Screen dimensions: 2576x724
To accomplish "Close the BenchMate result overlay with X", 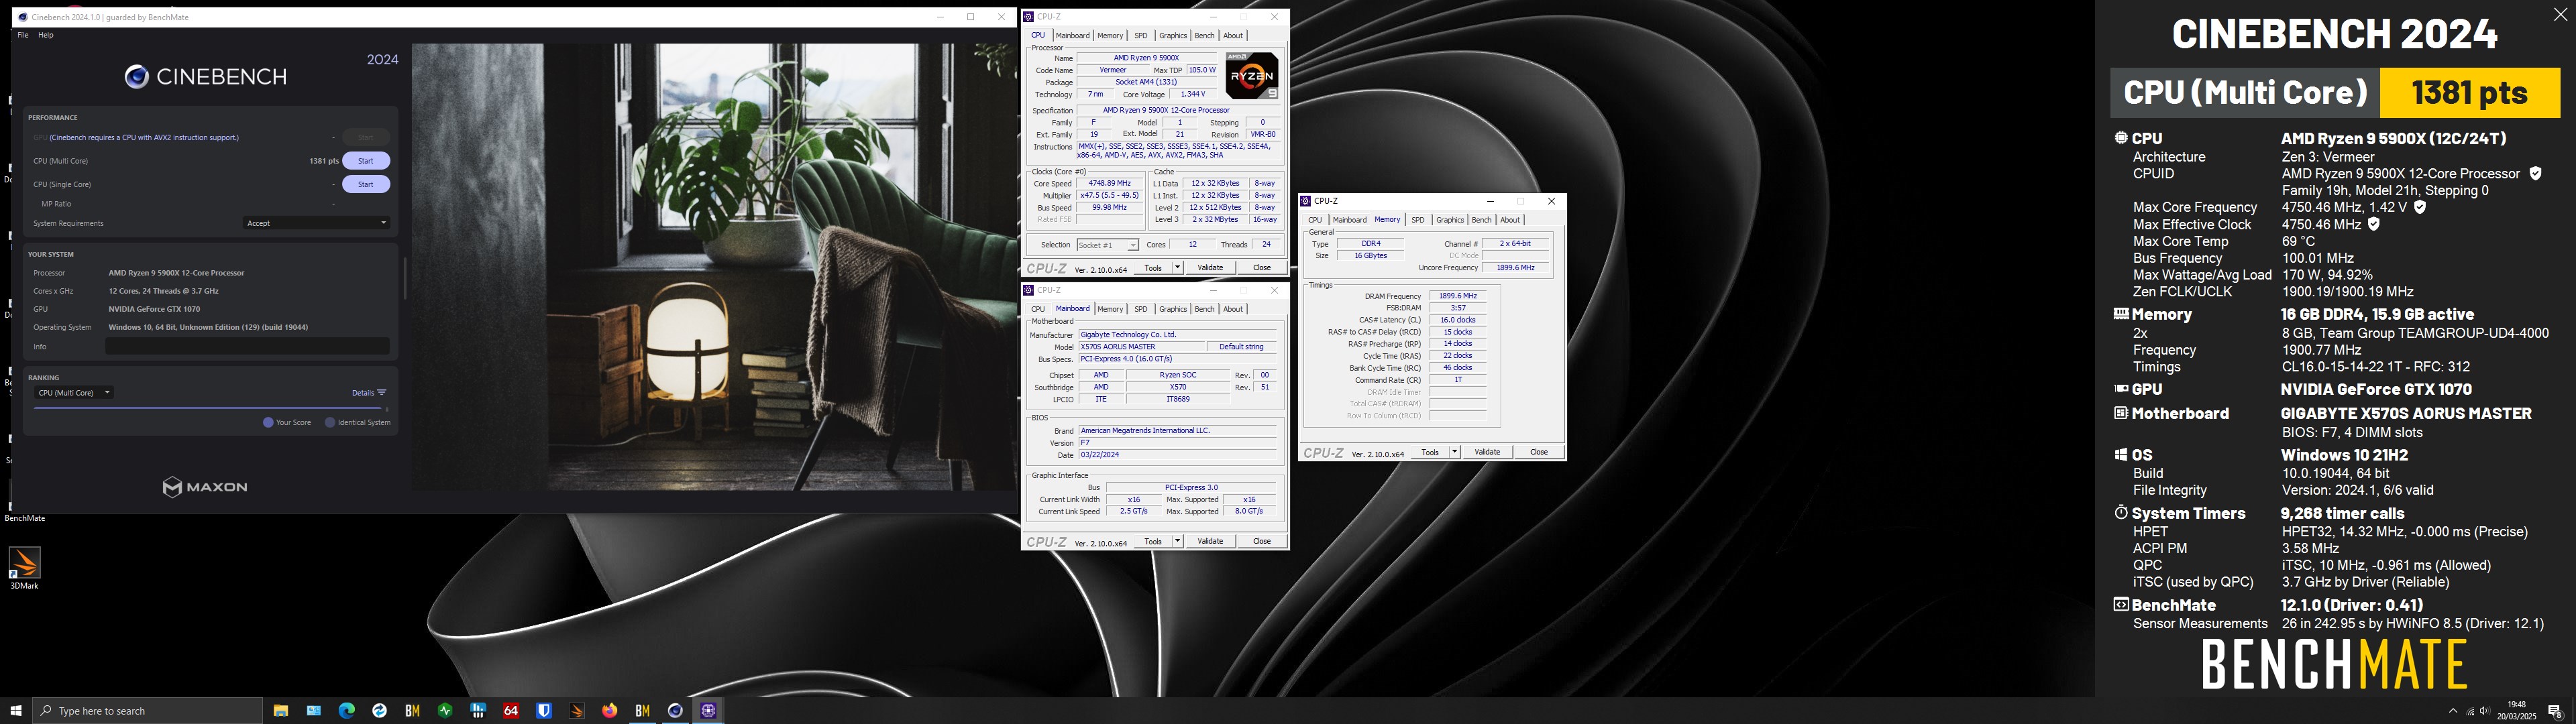I will pos(2560,14).
